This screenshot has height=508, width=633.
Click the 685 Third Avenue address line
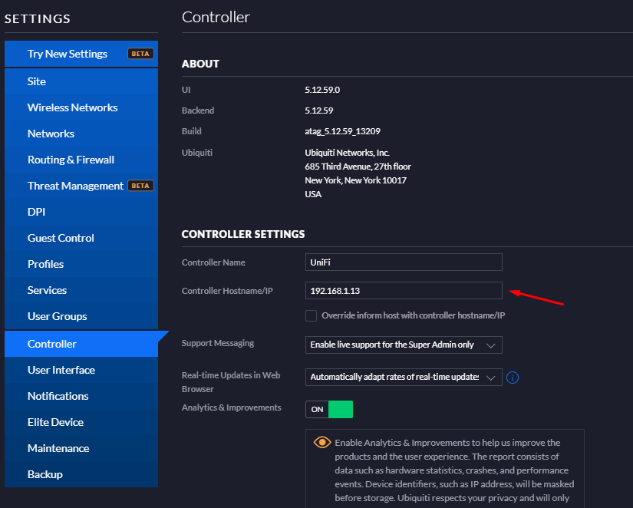pos(358,167)
